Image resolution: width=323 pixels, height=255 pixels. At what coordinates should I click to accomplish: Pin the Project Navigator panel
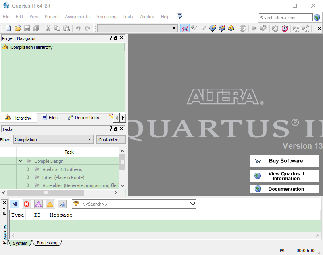[111, 38]
